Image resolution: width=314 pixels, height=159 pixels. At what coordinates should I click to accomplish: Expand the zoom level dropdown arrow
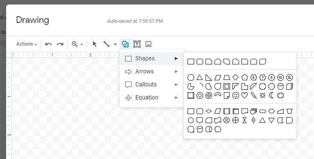pos(82,44)
